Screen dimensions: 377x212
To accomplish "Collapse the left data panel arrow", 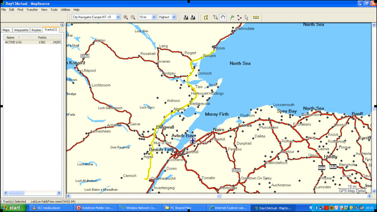I will (62, 25).
